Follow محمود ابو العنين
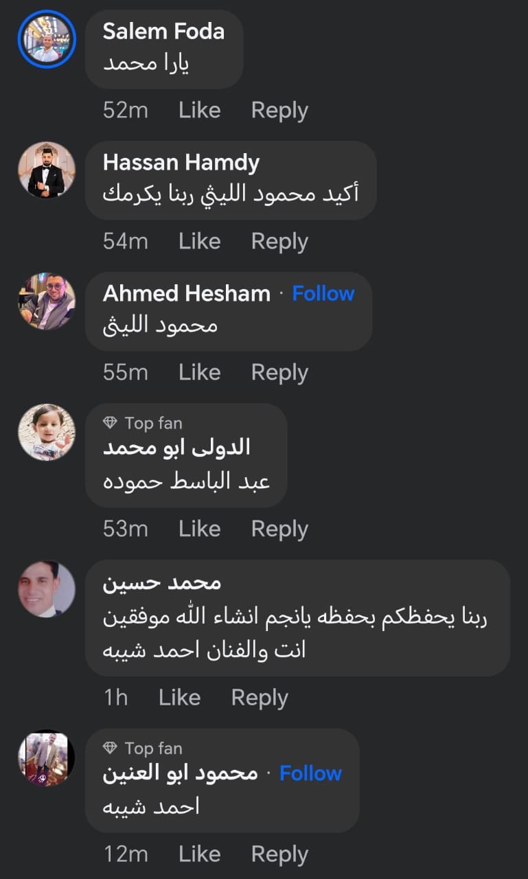 [x=310, y=773]
